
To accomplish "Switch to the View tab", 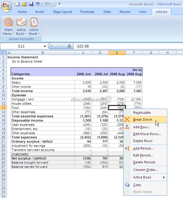I will point(143,12).
